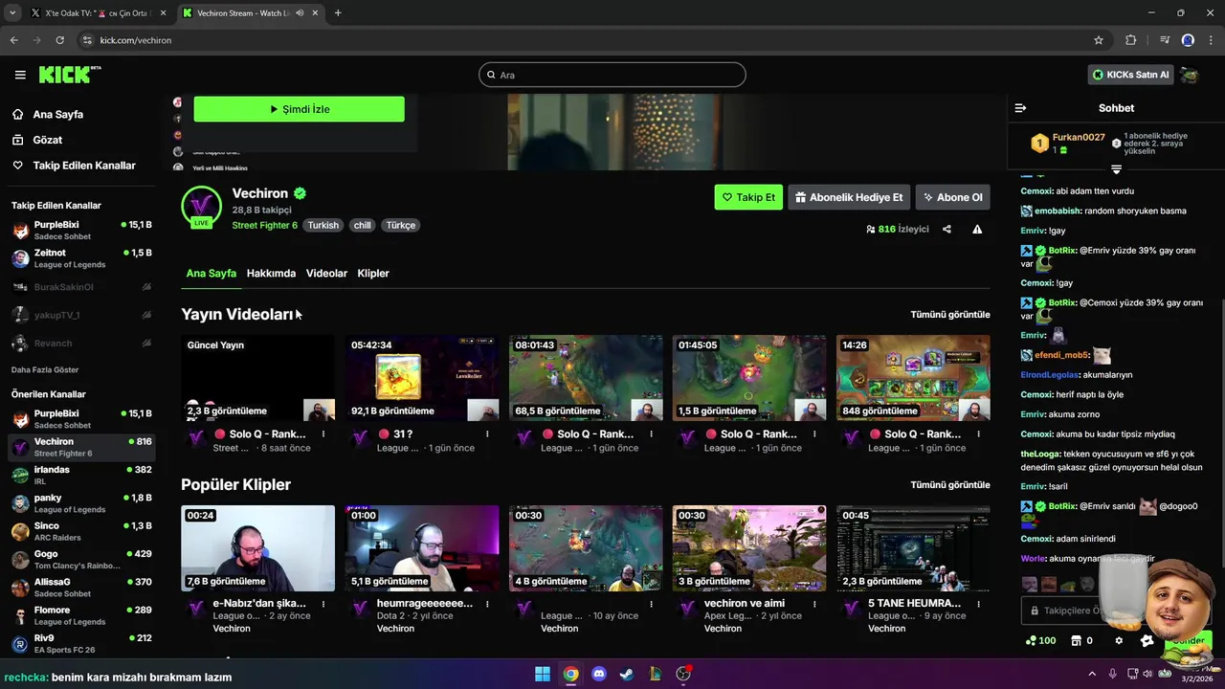Bookmark page with browser star icon
The width and height of the screenshot is (1225, 689).
click(x=1099, y=40)
